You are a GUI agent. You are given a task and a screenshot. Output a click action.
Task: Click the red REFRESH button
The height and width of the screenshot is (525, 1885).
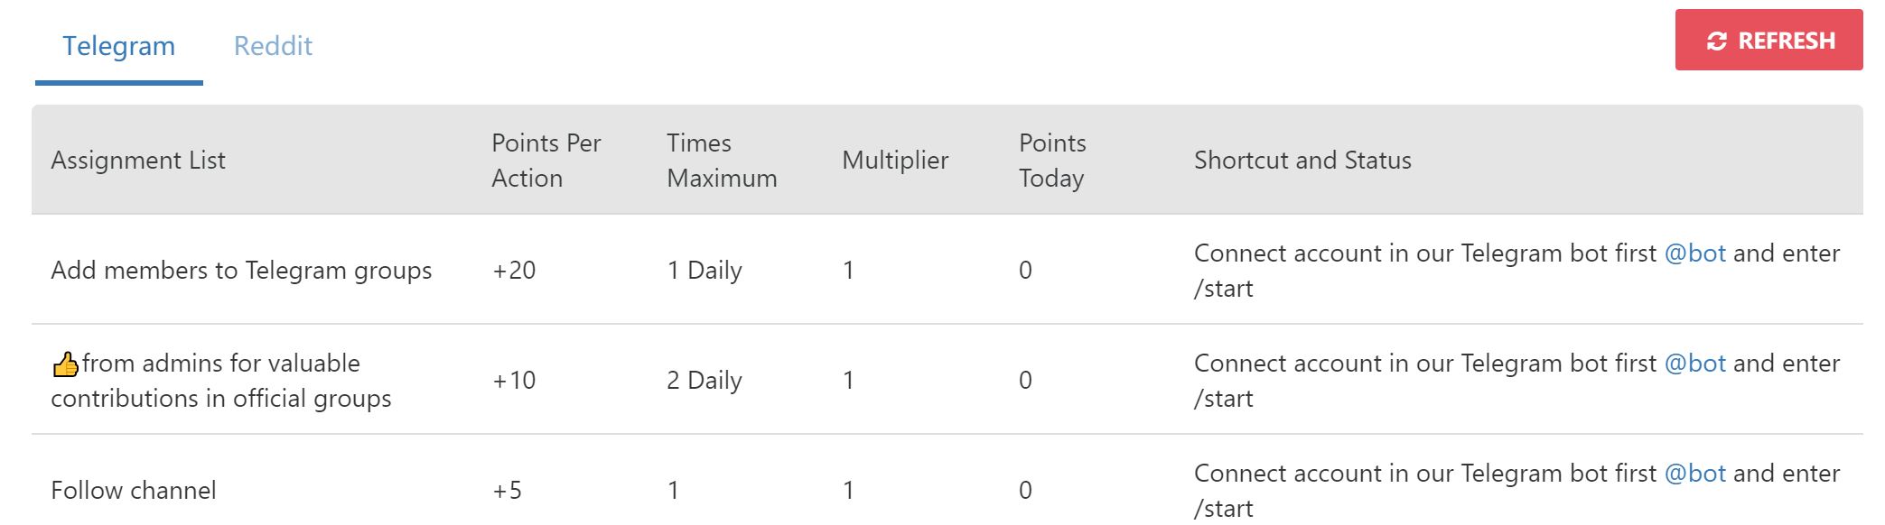[1768, 40]
